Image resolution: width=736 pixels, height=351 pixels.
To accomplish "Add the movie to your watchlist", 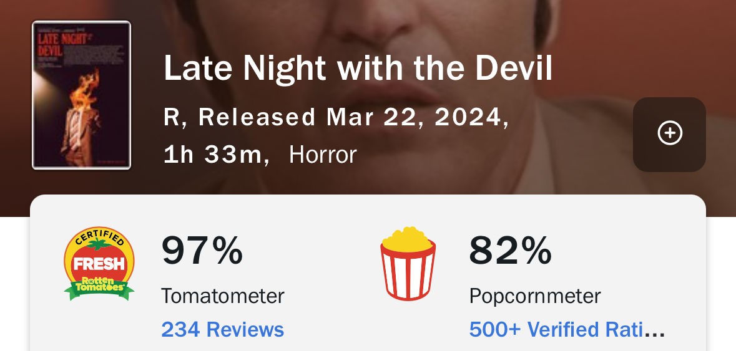I will tap(669, 134).
